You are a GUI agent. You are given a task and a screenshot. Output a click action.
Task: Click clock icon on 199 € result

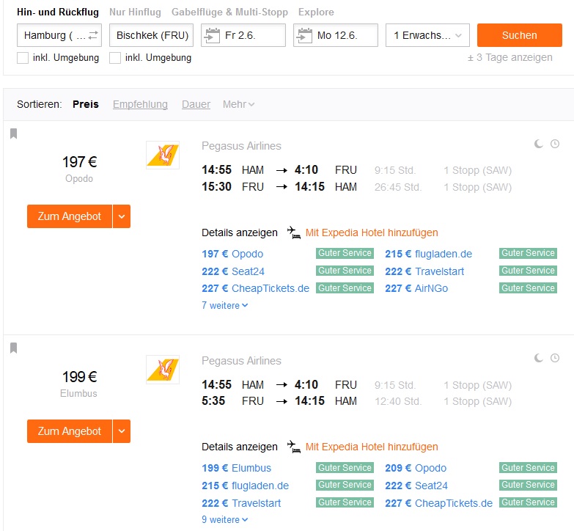(x=555, y=358)
